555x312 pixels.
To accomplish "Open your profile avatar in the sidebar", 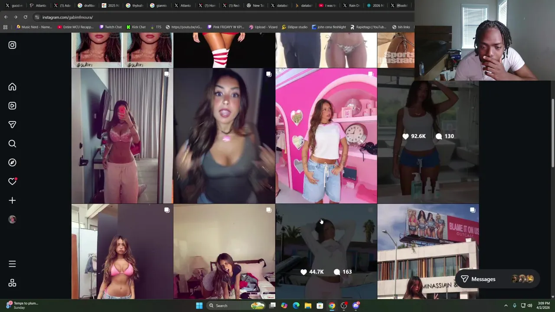I will pos(12,219).
